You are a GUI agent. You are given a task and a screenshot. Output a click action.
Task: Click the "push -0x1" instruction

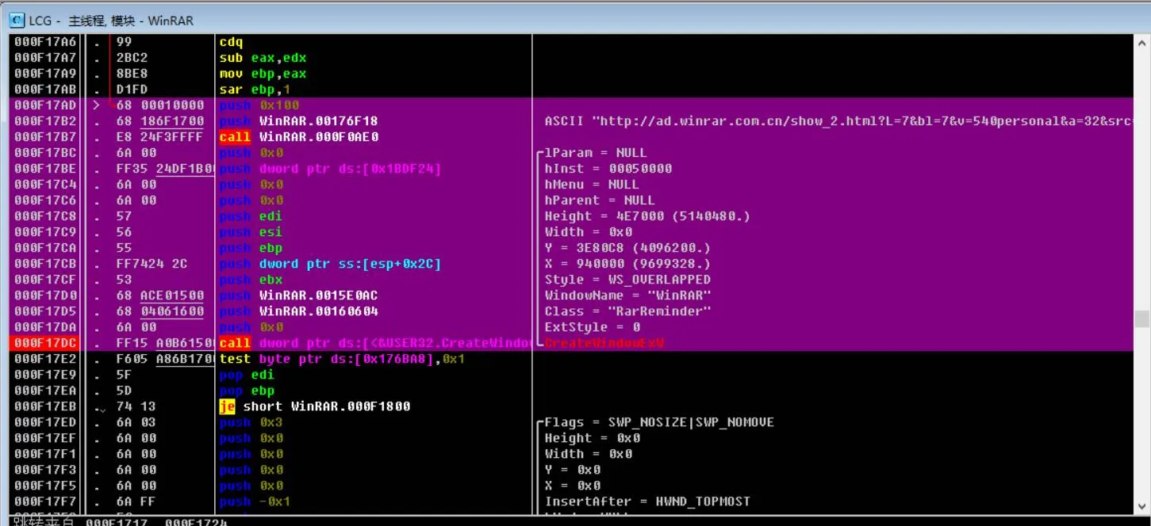[x=255, y=501]
